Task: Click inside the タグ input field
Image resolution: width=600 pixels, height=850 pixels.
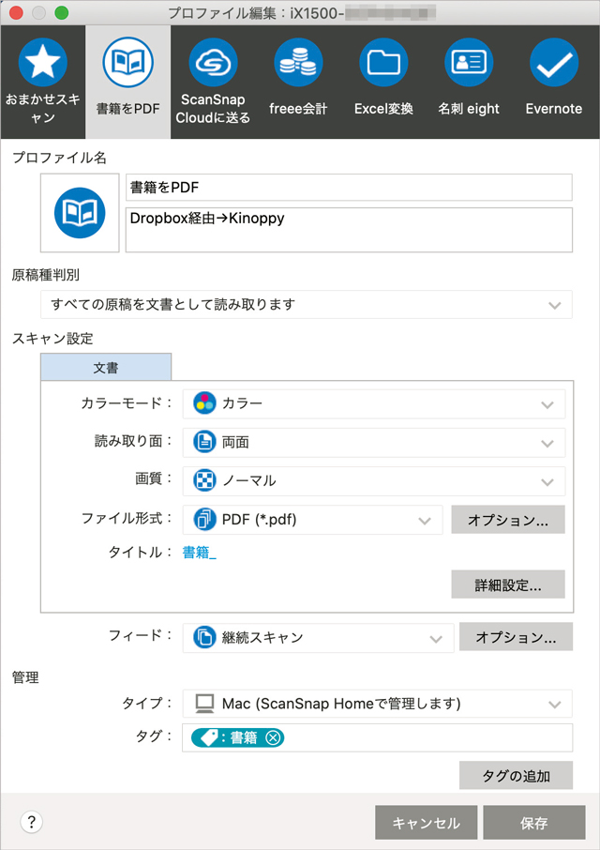Action: tap(377, 737)
